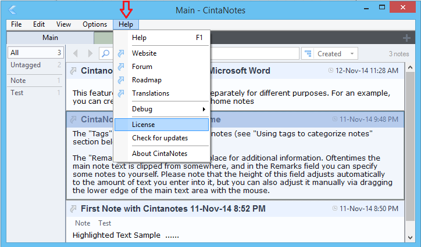This screenshot has width=421, height=247.
Task: Click the Test tag under First Note
Action: pyautogui.click(x=105, y=223)
